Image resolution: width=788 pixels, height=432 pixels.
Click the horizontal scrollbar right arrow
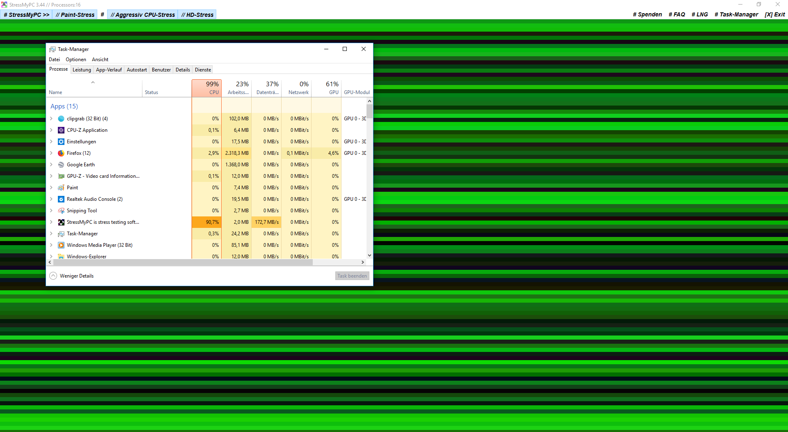362,262
